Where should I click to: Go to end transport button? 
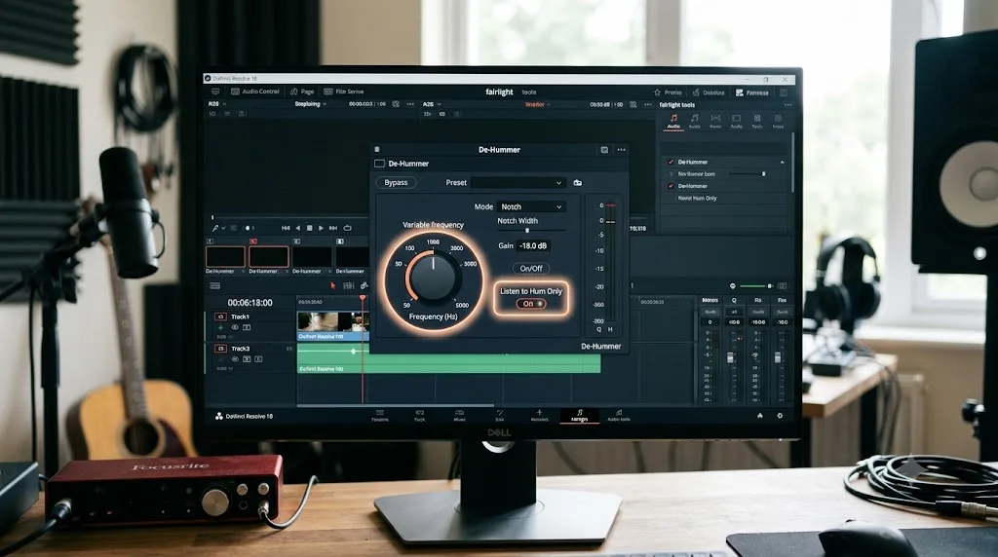tap(333, 228)
